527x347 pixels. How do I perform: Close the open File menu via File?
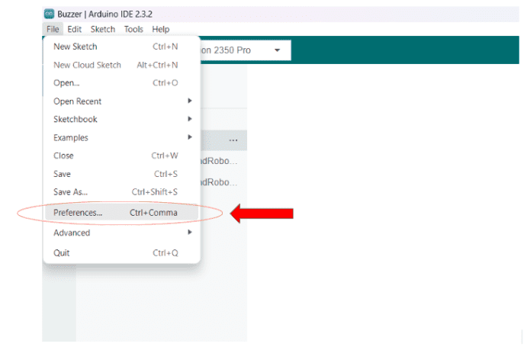click(52, 29)
